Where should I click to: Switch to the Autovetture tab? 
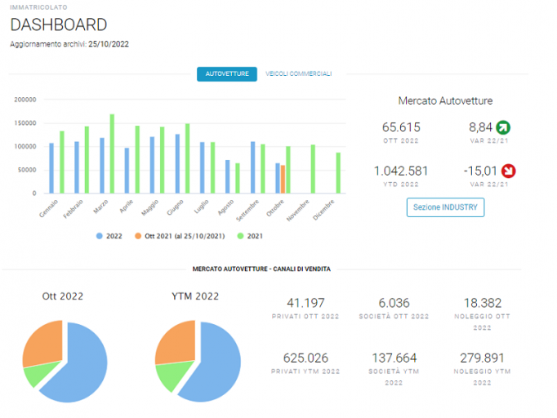coord(227,73)
